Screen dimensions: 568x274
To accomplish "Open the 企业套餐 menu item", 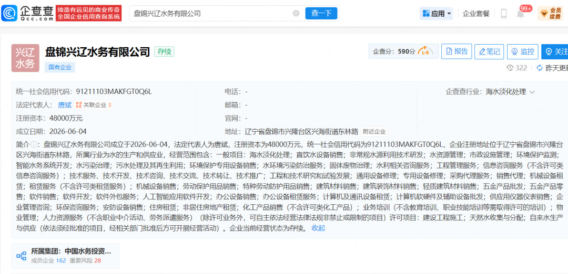I will point(476,14).
